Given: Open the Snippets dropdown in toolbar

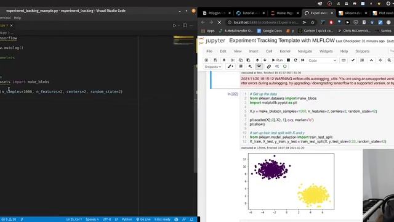Looking at the screenshot, I should tap(213, 67).
